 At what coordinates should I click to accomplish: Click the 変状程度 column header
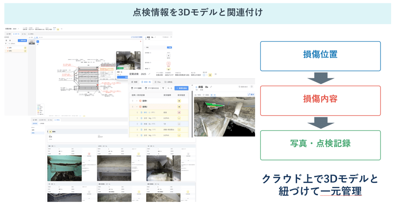pos(181,95)
